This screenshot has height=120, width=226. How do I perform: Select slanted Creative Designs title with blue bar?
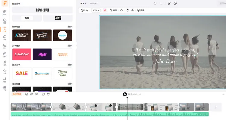[22, 35]
